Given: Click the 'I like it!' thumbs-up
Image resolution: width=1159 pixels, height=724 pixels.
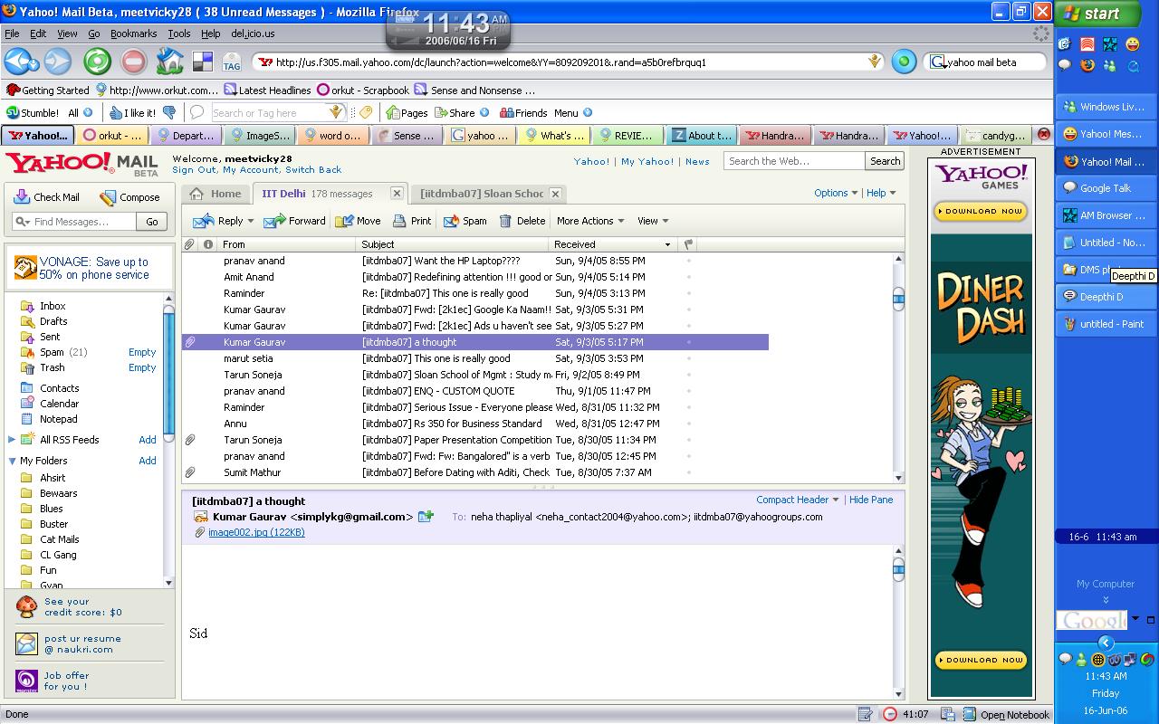Looking at the screenshot, I should pos(132,113).
